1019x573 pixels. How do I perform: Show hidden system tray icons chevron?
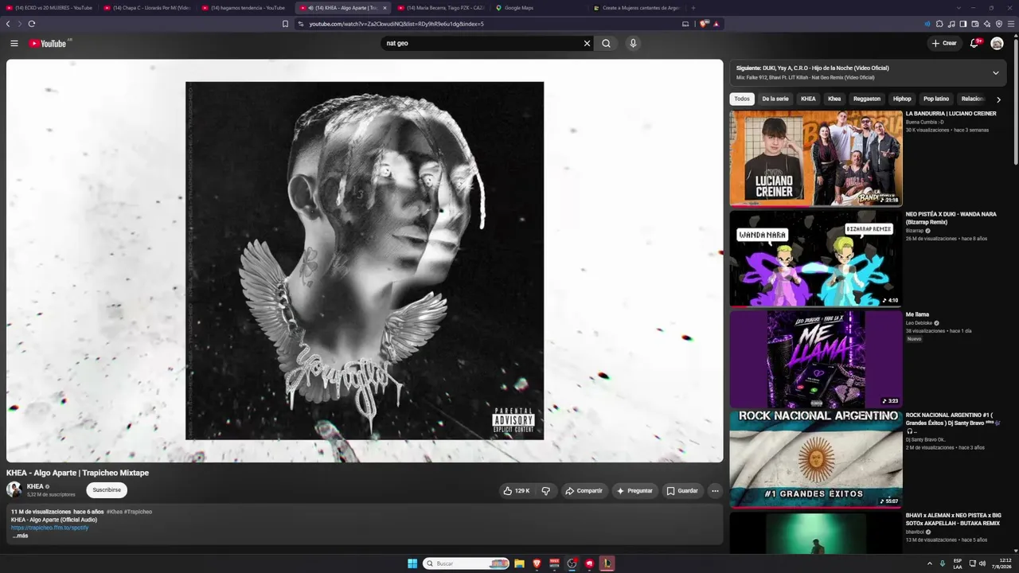(931, 563)
